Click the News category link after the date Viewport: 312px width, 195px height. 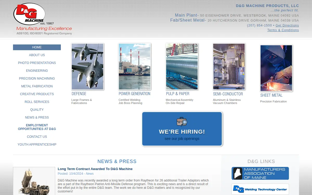coord(90,174)
